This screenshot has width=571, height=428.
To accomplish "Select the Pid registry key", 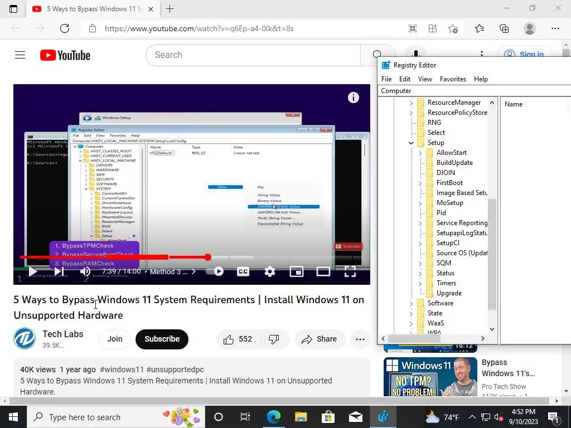I will (x=441, y=213).
